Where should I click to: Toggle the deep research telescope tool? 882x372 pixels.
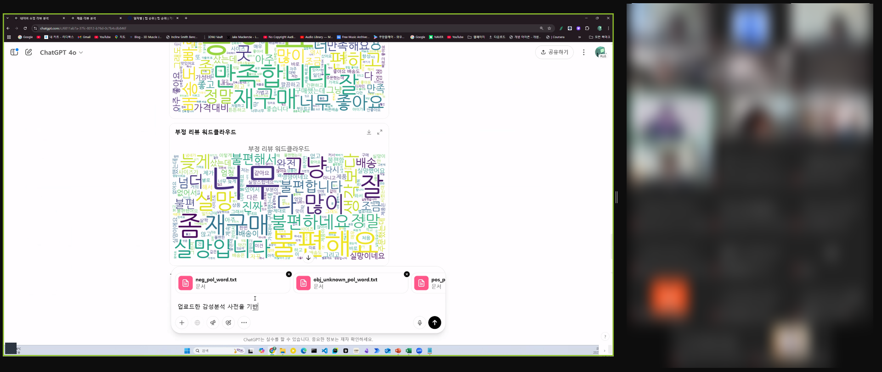pyautogui.click(x=213, y=322)
